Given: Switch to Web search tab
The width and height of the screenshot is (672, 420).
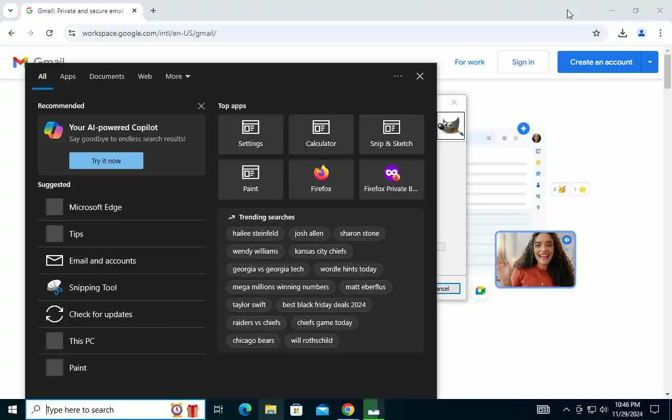Looking at the screenshot, I should 145,76.
